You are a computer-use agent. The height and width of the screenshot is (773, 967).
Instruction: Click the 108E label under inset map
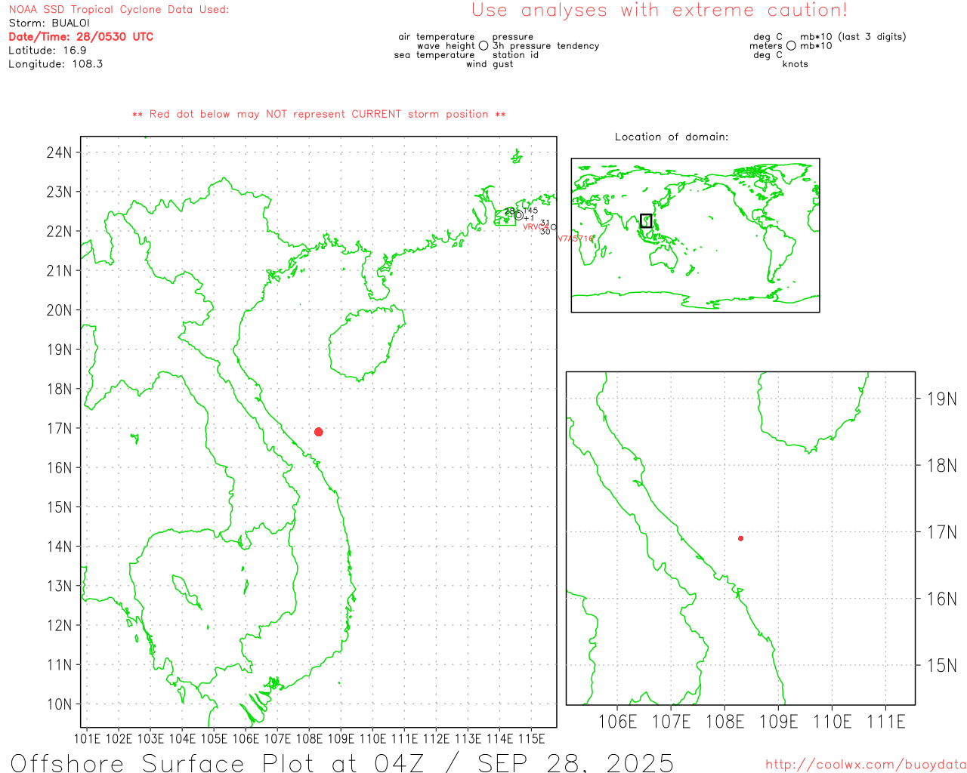(724, 722)
